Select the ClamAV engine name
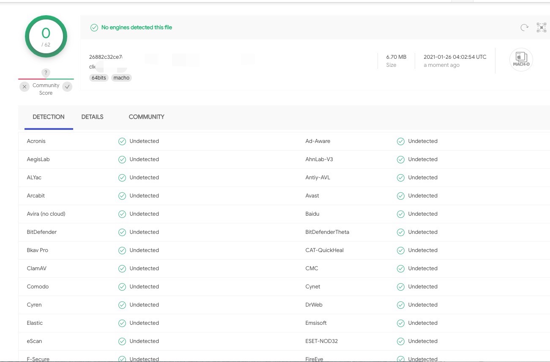 pos(36,269)
